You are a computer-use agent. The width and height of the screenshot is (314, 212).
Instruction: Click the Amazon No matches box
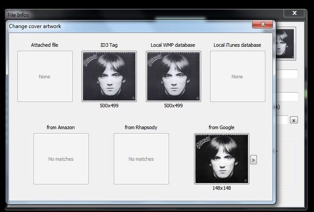click(x=61, y=159)
